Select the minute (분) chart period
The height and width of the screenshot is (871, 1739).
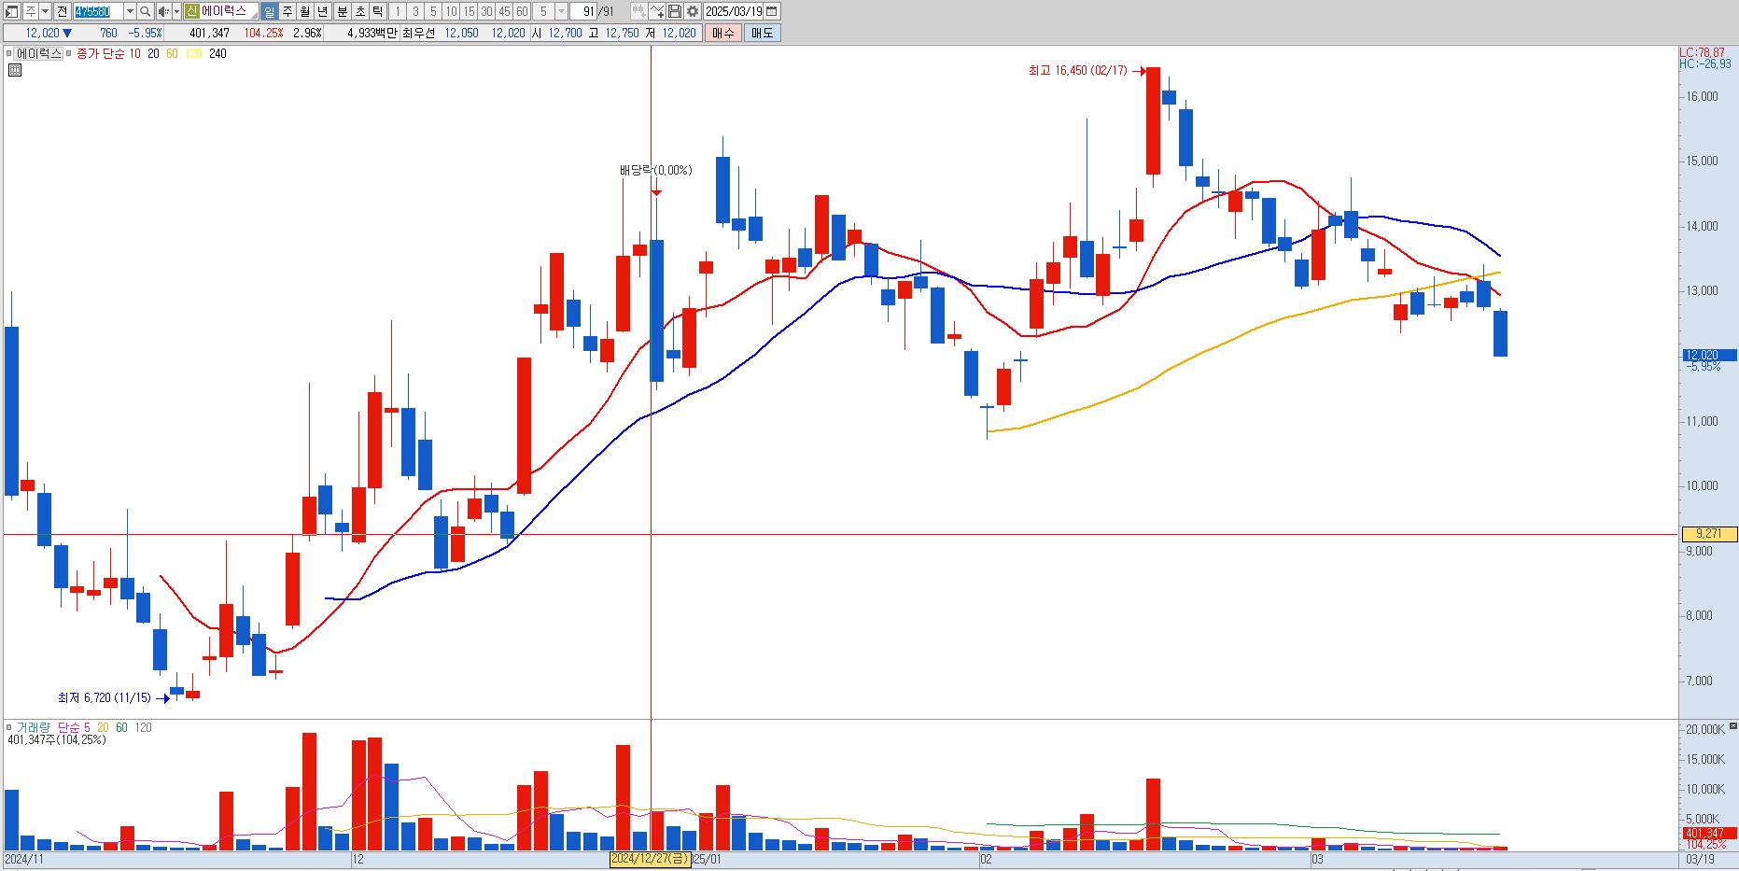point(342,11)
